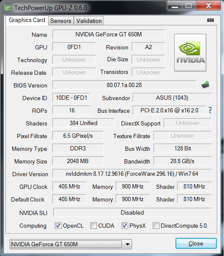Click Default Clock row Shader 810 MHz field
224x256 pixels.
click(194, 199)
